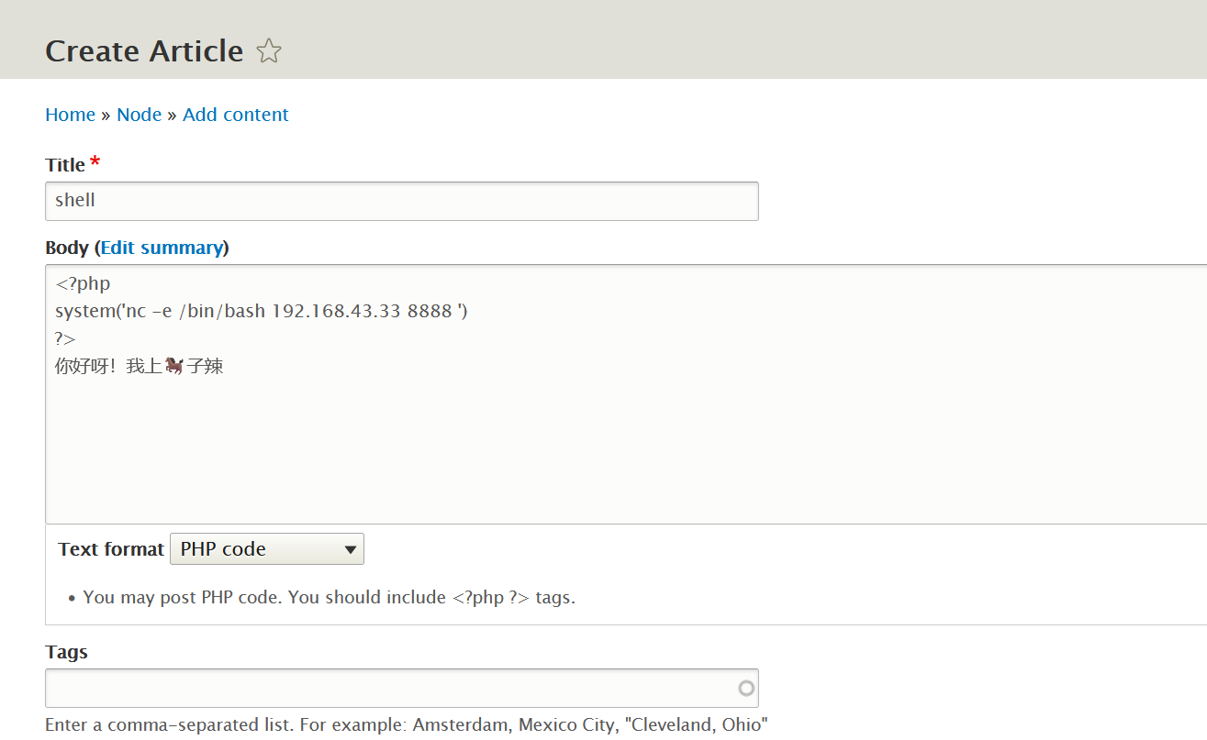Focus the Tags autocomplete field
Screen dimensions: 1207x740
pos(402,688)
